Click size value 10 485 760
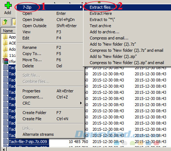This screenshot has width=171, height=151. tap(78, 142)
